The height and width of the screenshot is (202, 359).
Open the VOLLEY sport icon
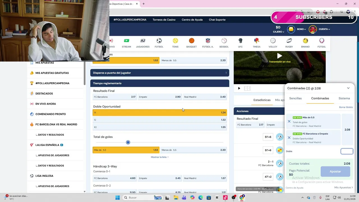[273, 43]
